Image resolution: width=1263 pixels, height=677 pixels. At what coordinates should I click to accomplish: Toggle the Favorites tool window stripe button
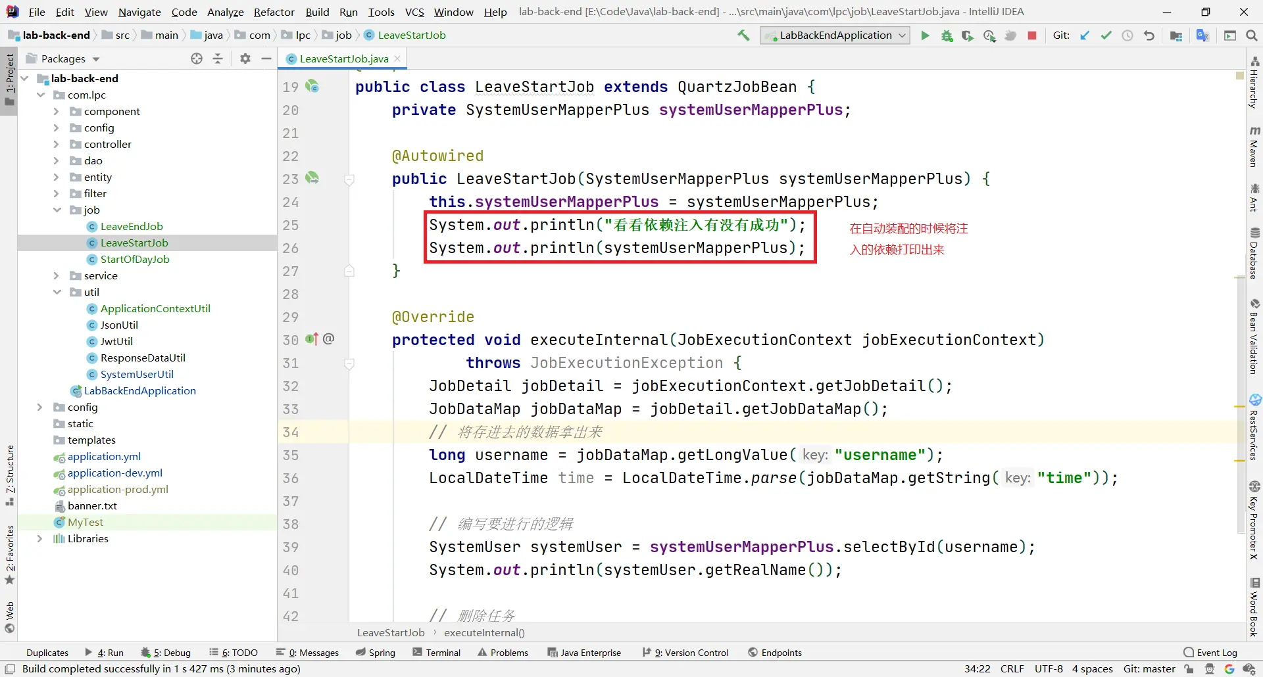pyautogui.click(x=9, y=554)
